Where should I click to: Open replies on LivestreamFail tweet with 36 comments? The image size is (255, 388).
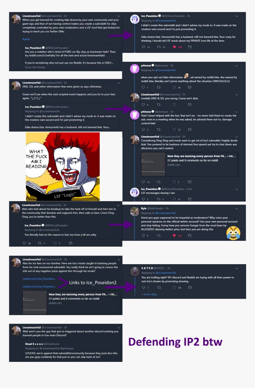point(24,243)
